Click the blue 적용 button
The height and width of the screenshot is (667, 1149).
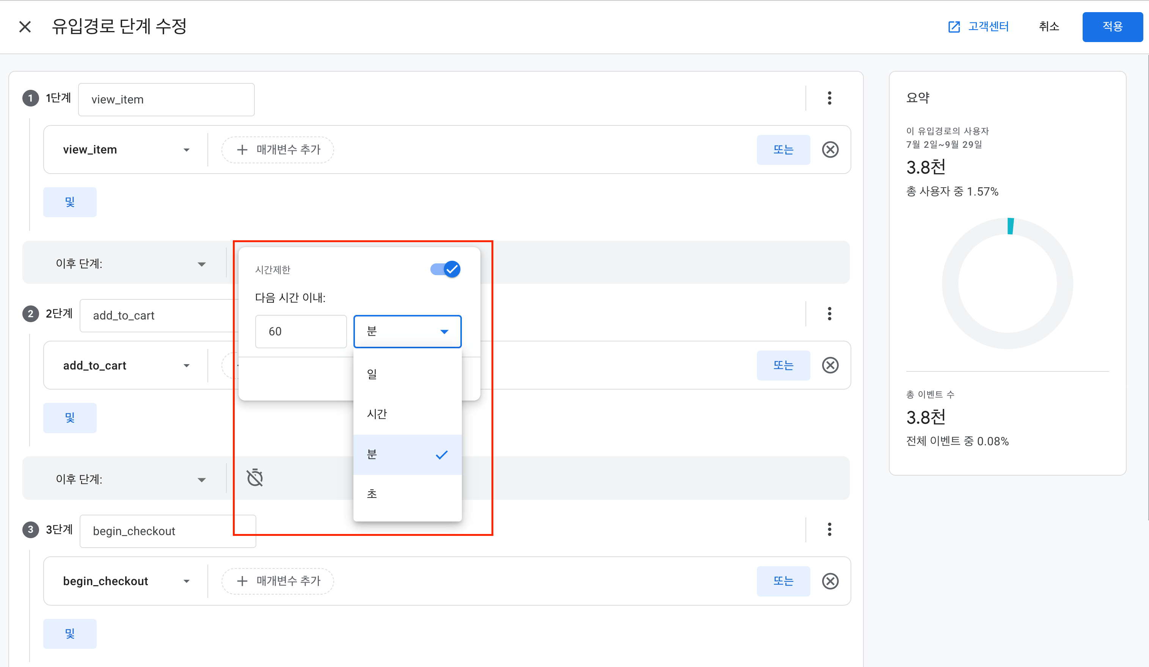pyautogui.click(x=1112, y=27)
